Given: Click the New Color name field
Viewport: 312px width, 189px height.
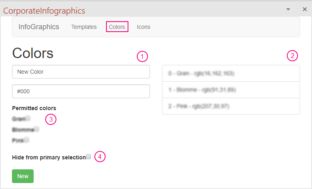Looking at the screenshot, I should 81,72.
